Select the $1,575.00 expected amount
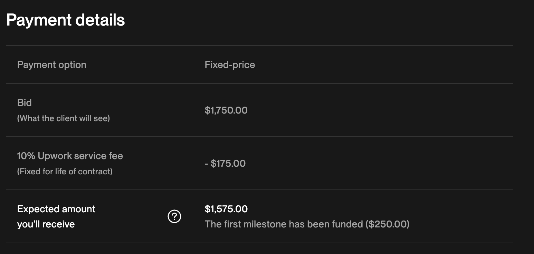Screen dimensions: 534x254 click(x=226, y=209)
